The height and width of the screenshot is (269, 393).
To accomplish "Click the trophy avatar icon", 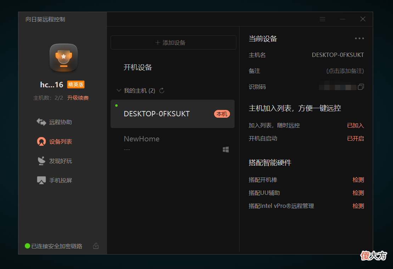I will click(x=64, y=58).
